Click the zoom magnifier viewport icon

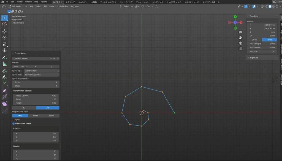coord(240,32)
